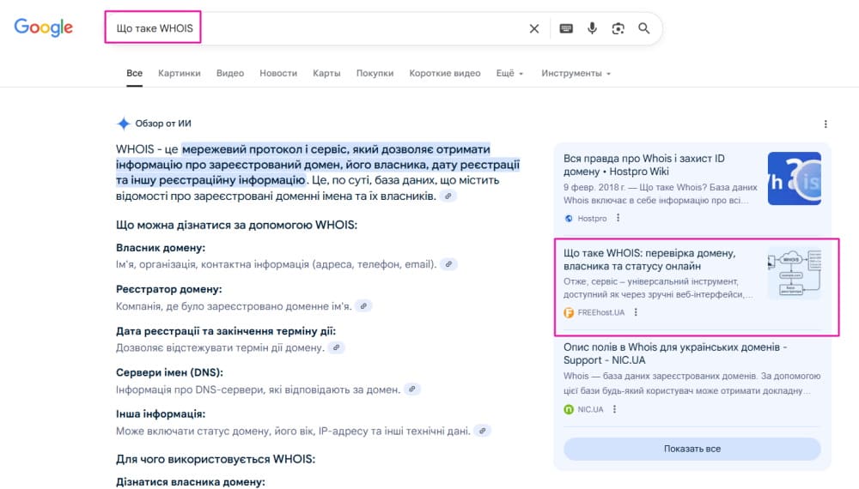Screen dimensions: 859x489
Task: Click the 'NIC.UA' source name text
Action: [x=591, y=409]
